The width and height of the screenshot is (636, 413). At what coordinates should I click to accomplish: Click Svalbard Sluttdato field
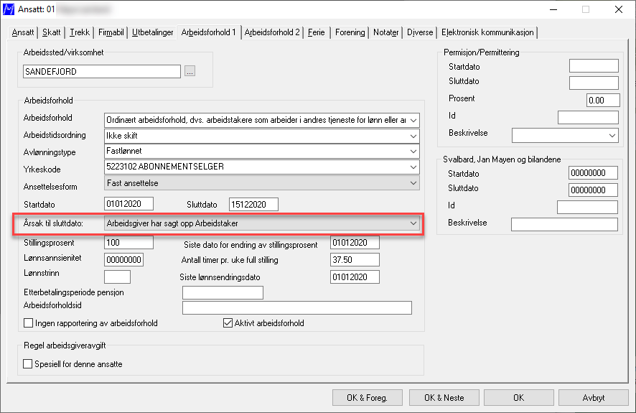click(593, 190)
